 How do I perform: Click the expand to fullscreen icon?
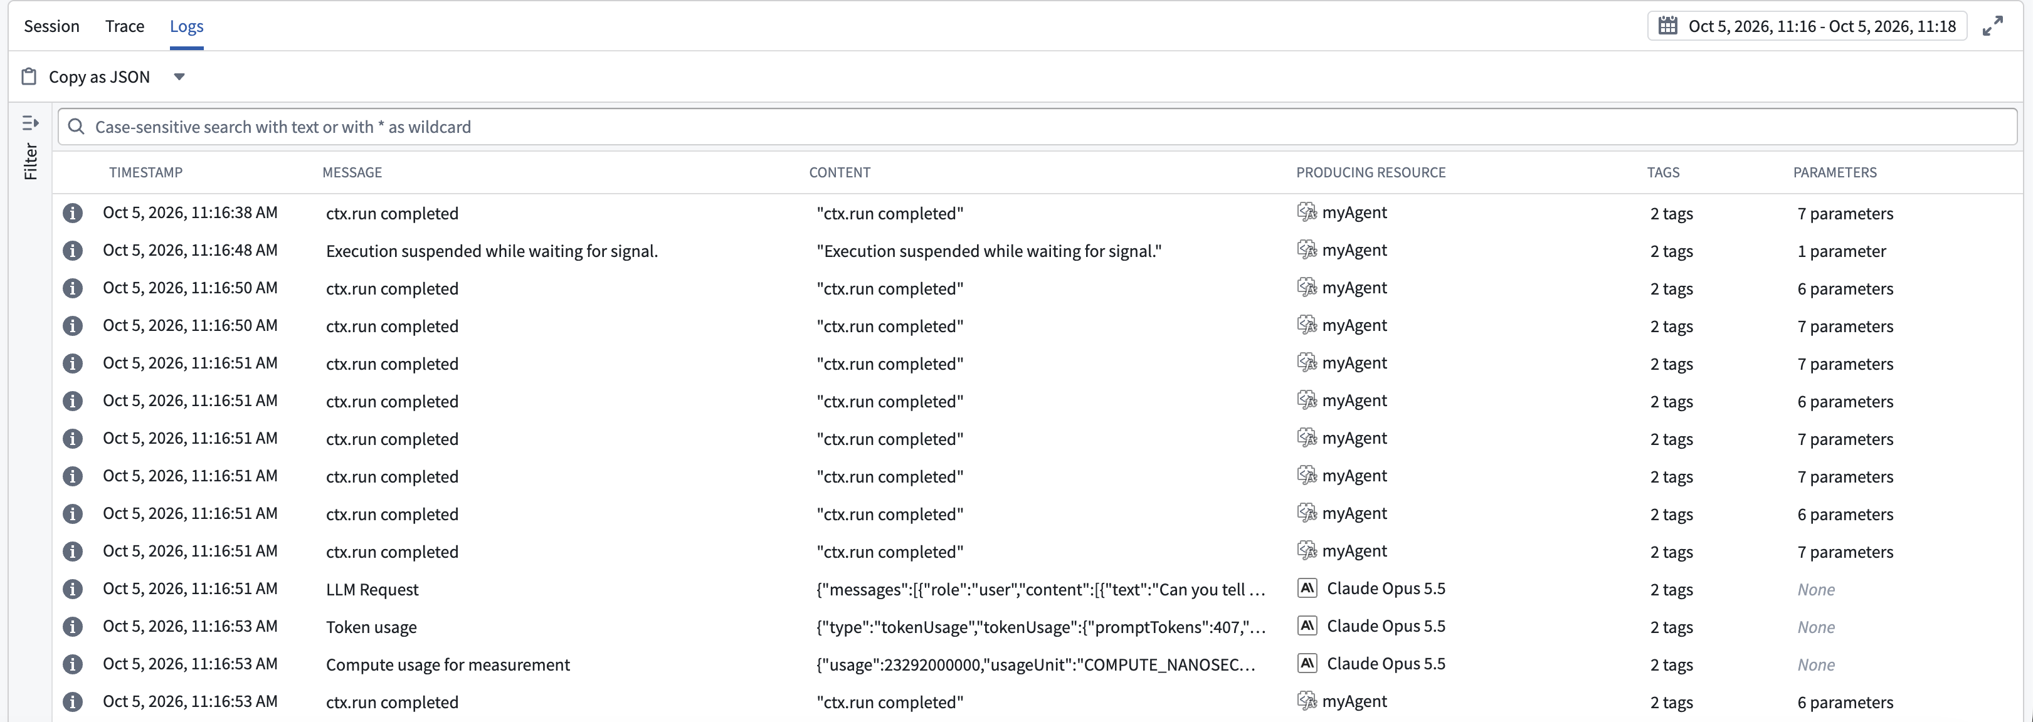(x=1993, y=26)
